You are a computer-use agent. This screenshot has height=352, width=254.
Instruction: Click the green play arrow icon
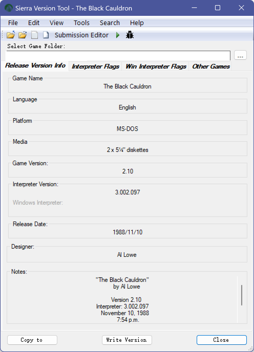click(x=118, y=35)
